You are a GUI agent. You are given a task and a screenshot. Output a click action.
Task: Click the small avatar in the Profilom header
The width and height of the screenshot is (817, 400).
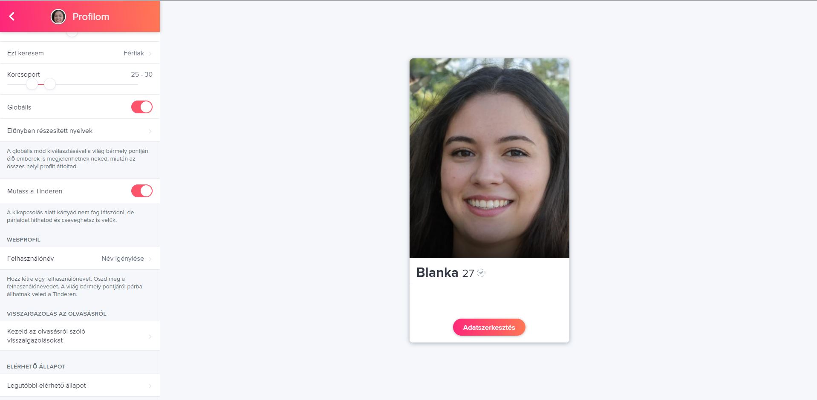pos(58,17)
